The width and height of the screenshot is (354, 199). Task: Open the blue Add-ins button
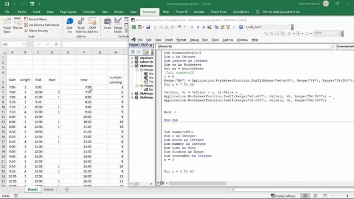(x=70, y=25)
